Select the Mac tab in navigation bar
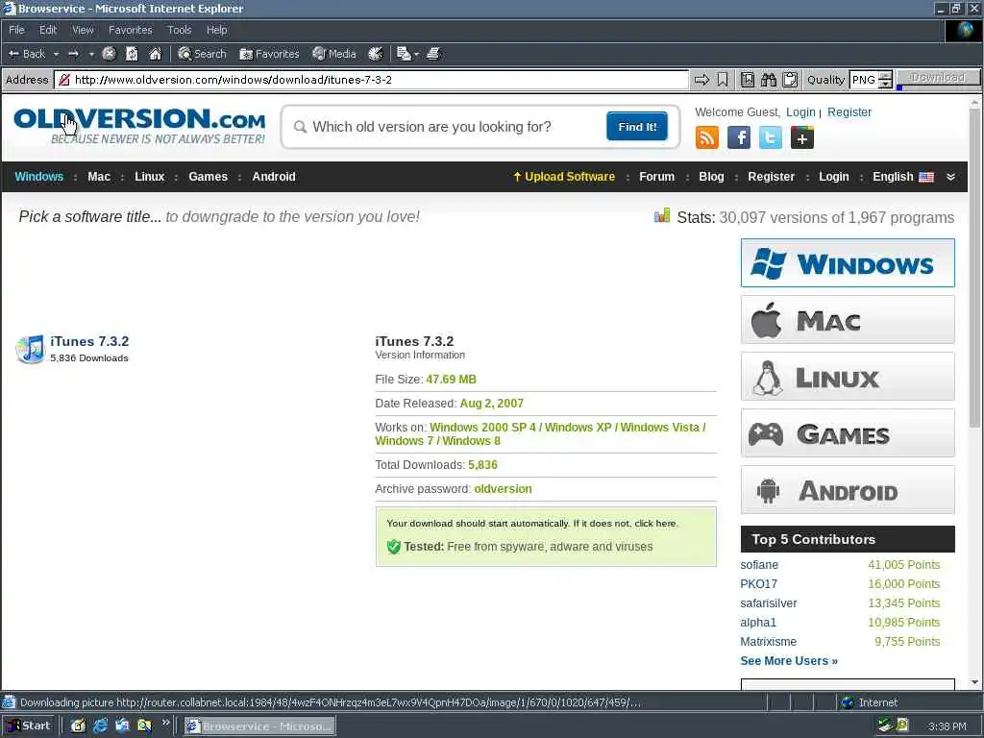The height and width of the screenshot is (738, 984). [x=99, y=177]
